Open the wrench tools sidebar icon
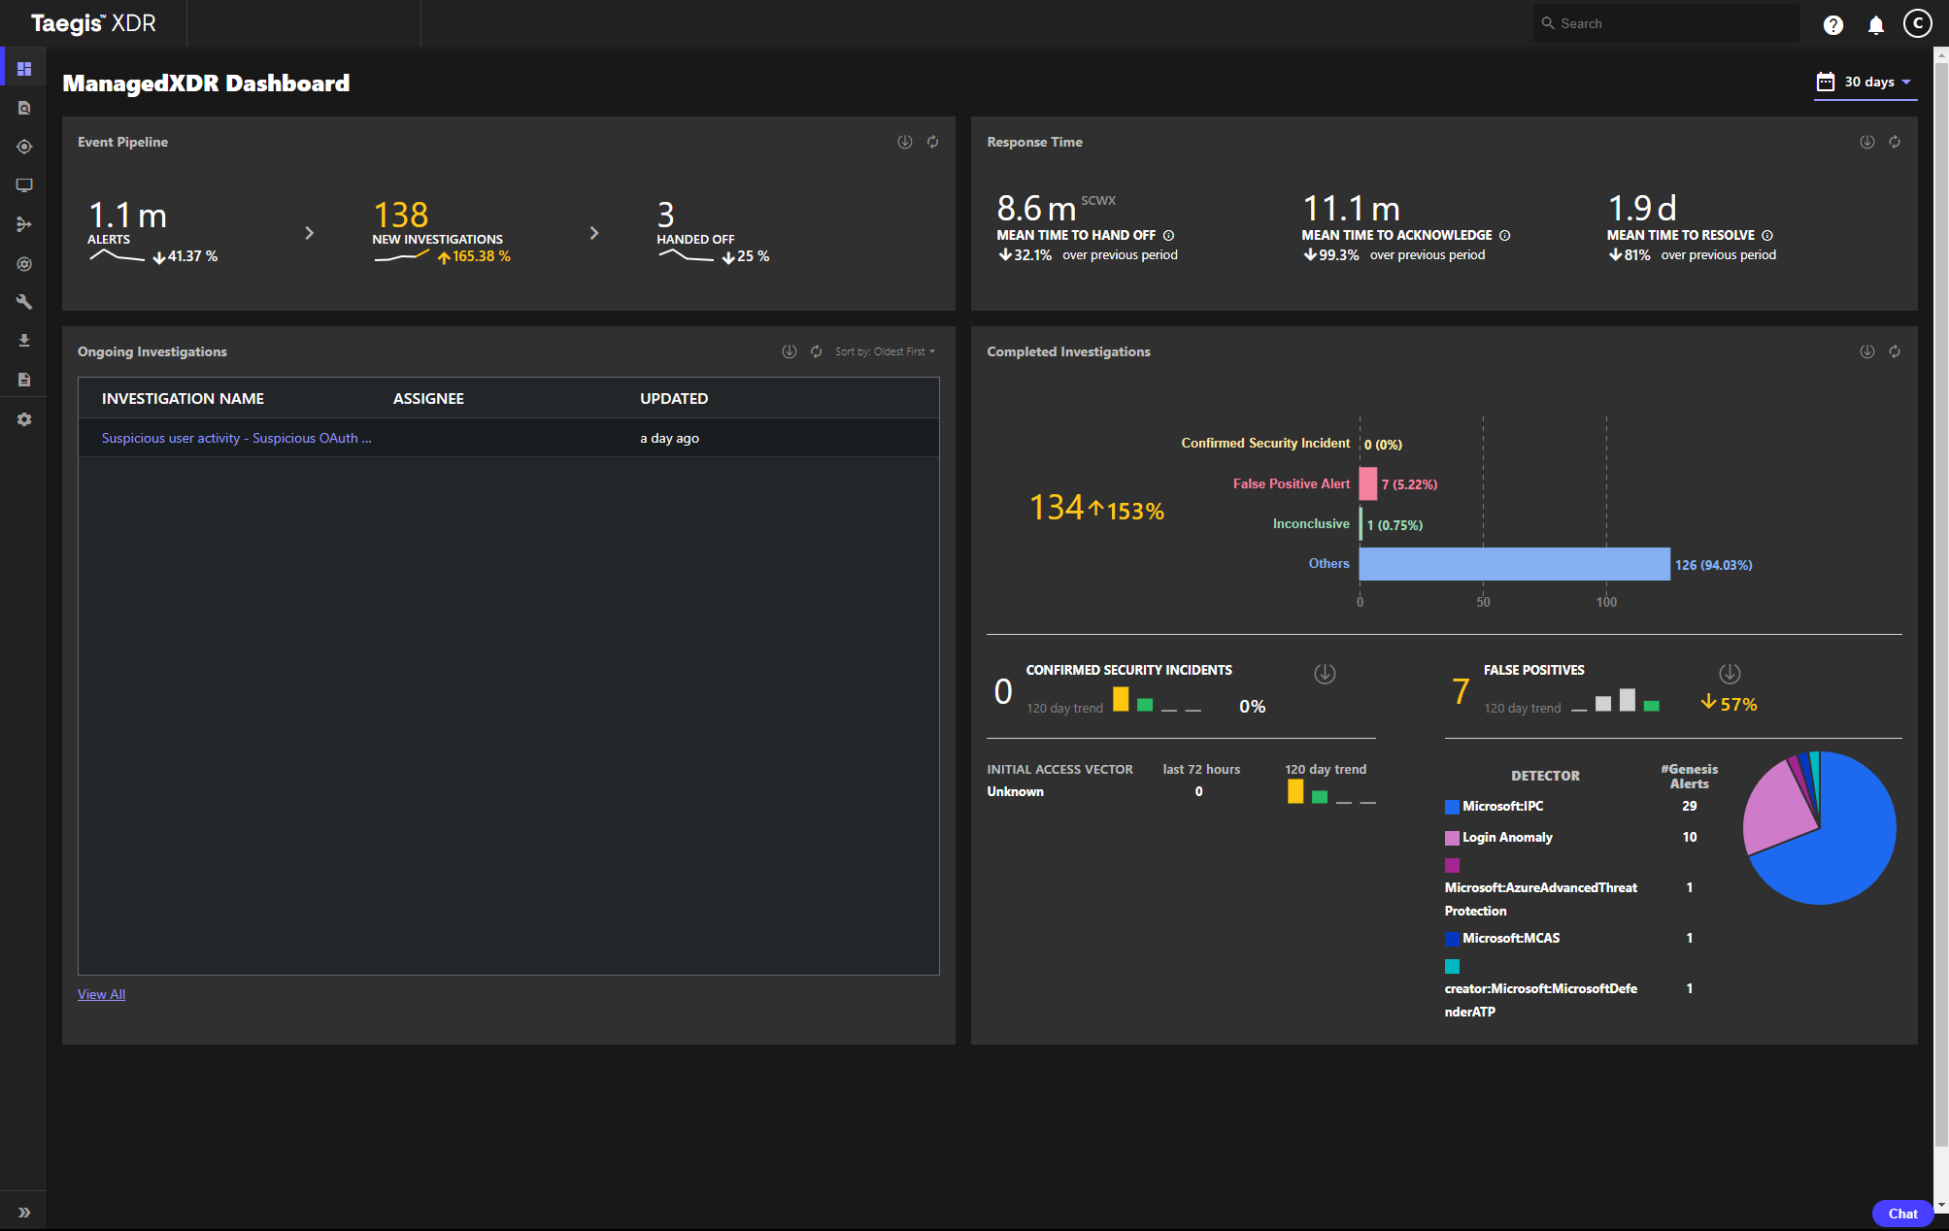Screen dimensions: 1949x1231 tap(24, 302)
